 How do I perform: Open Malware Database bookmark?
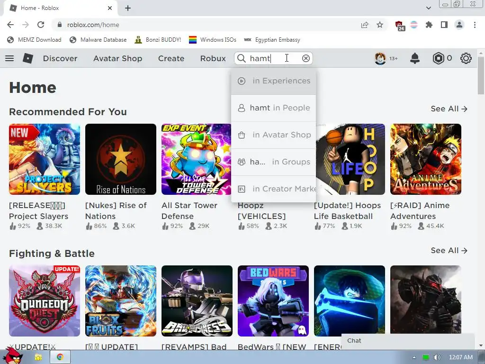click(99, 40)
